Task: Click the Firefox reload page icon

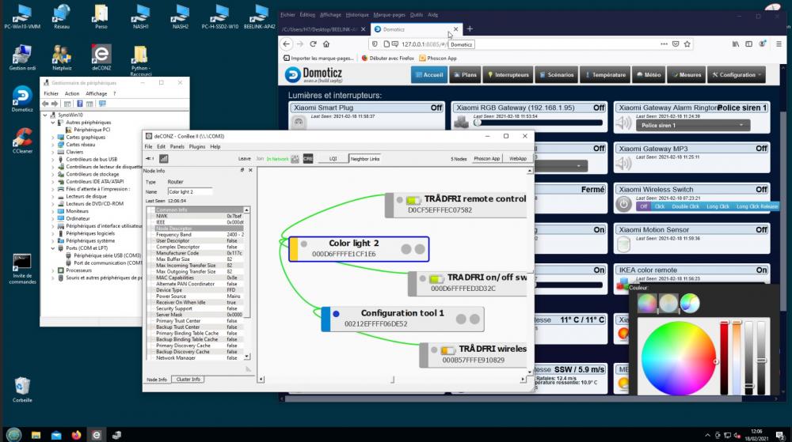Action: (x=313, y=43)
